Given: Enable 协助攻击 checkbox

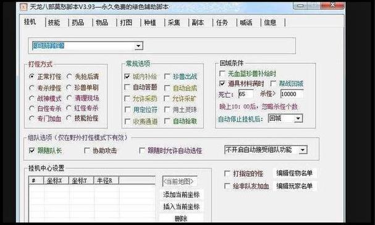Looking at the screenshot, I should pyautogui.click(x=87, y=150).
